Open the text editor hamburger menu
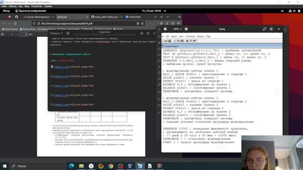Viewport: 303px width, 170px height. [148, 34]
